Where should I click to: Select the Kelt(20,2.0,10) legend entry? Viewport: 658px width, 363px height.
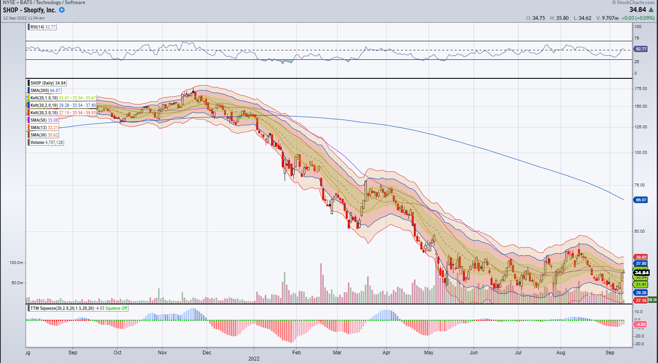pos(63,105)
